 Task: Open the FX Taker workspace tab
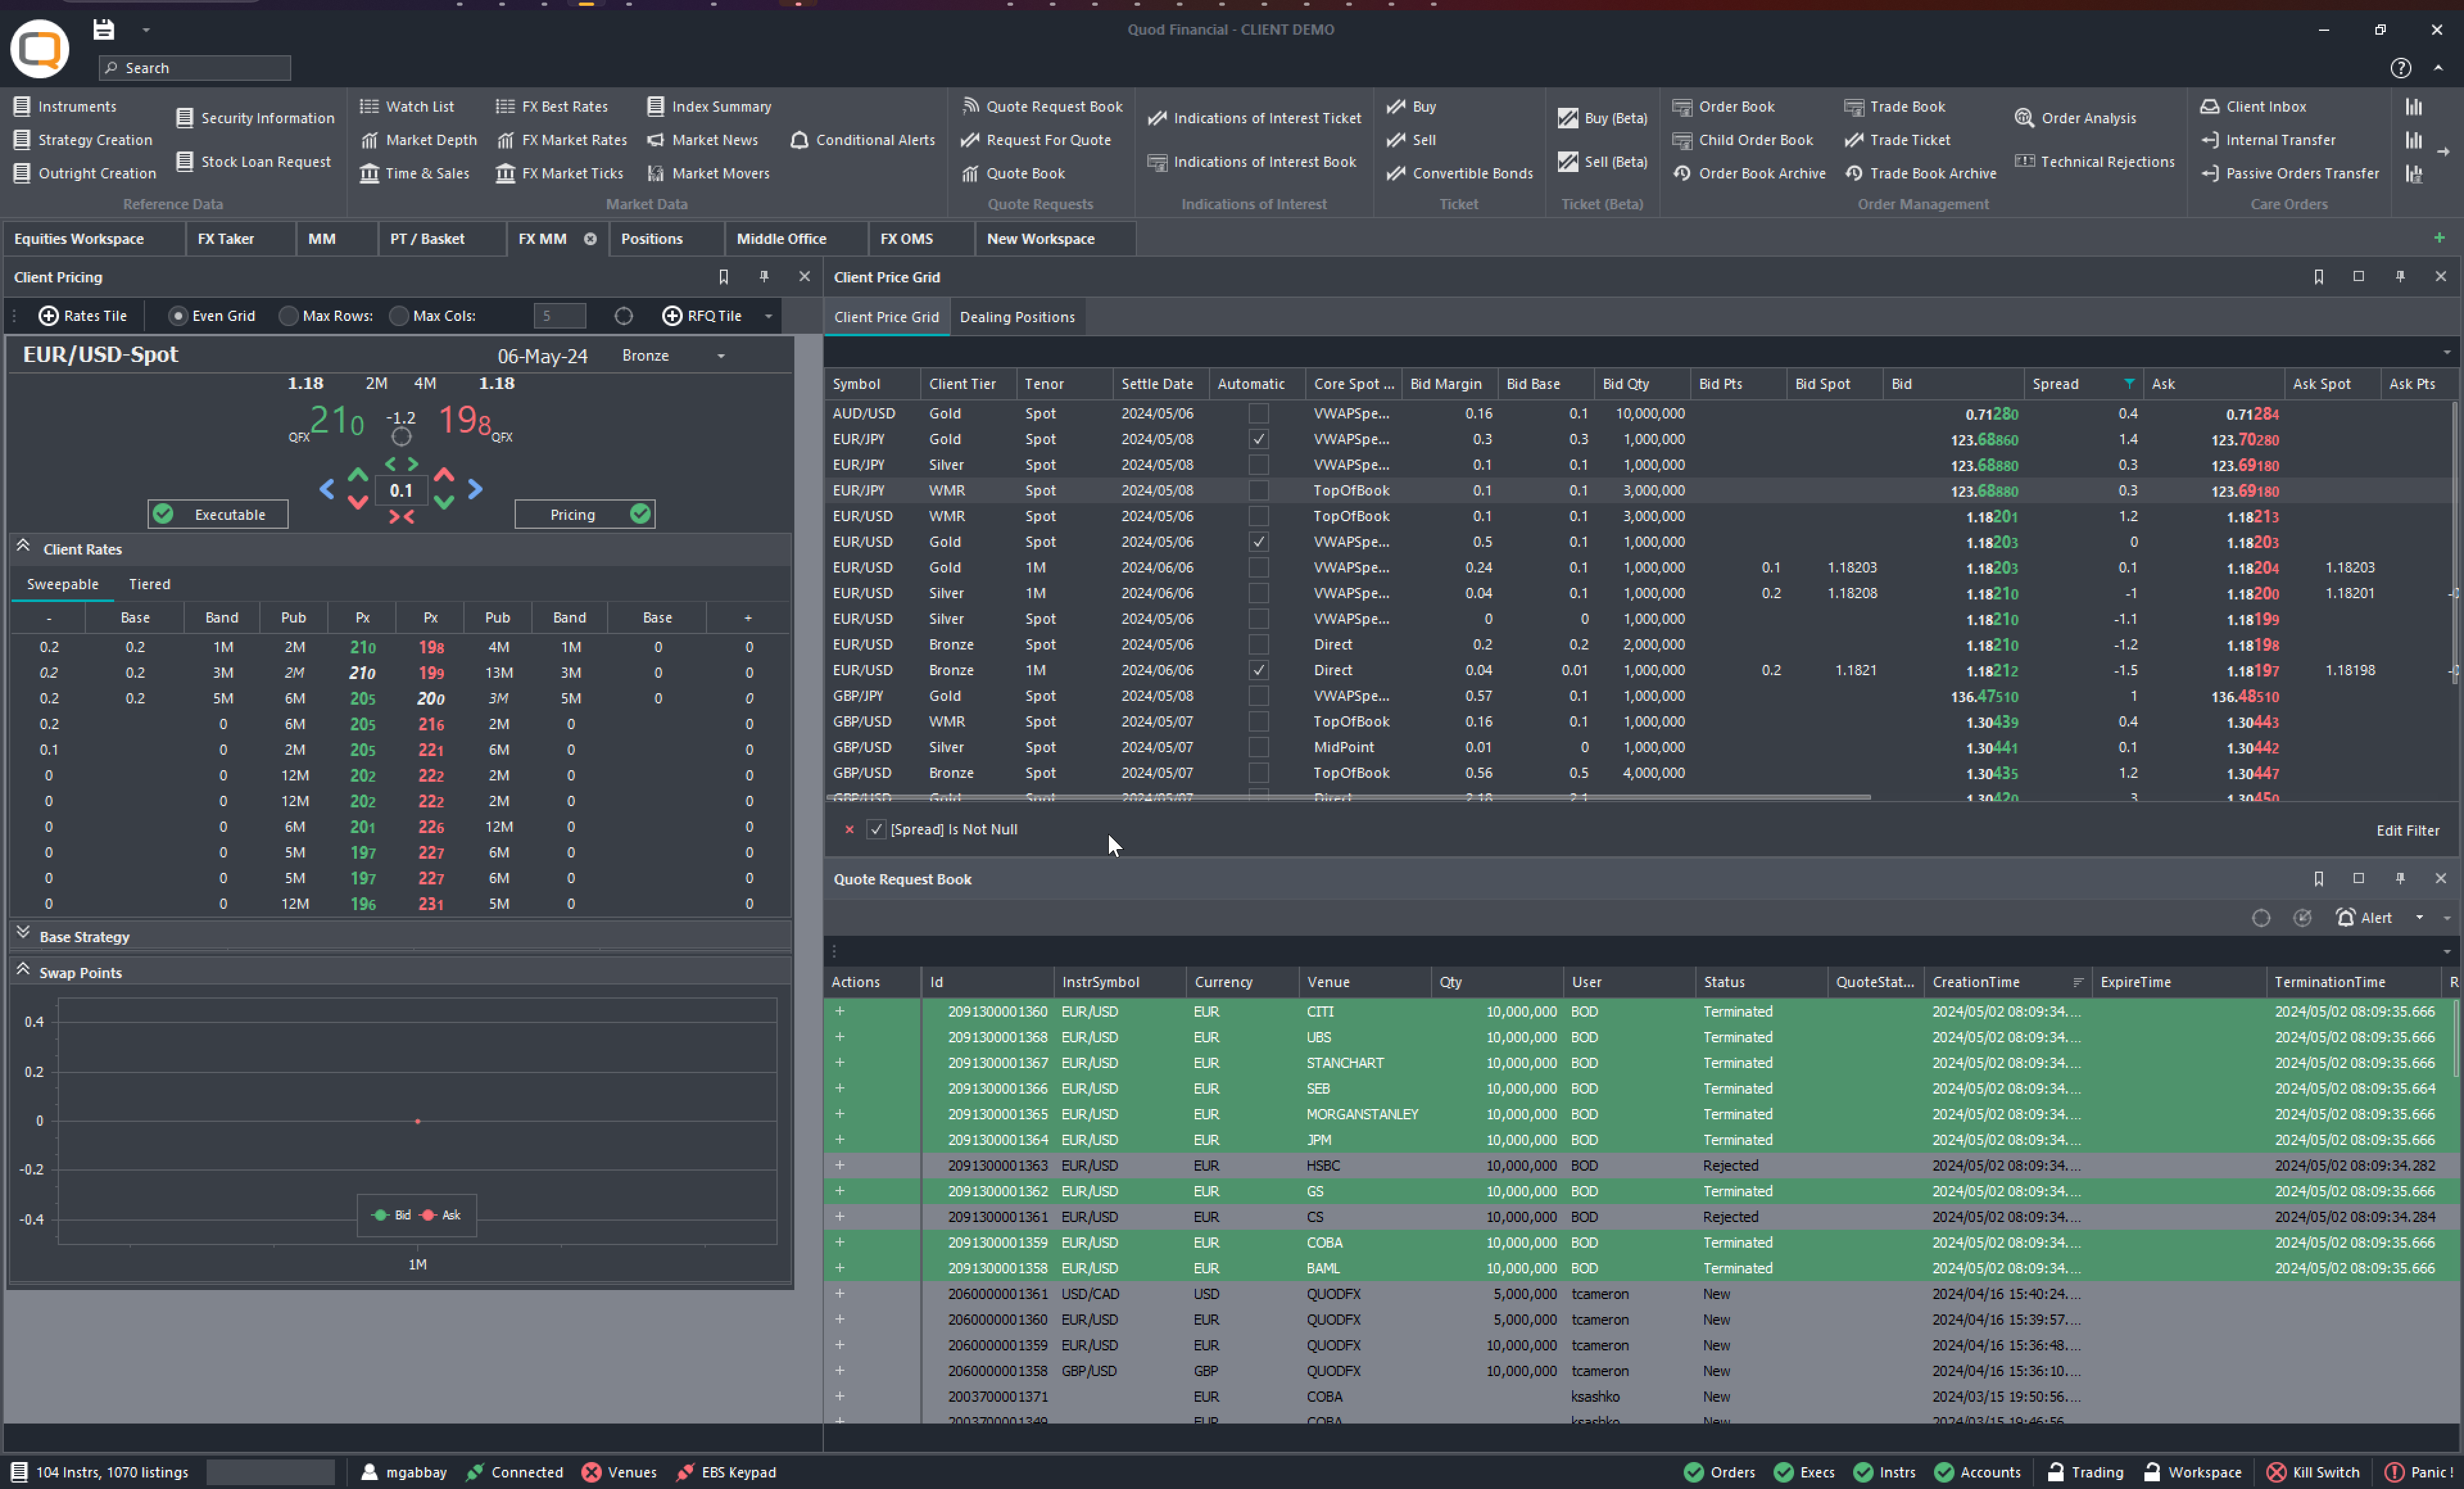click(x=226, y=239)
